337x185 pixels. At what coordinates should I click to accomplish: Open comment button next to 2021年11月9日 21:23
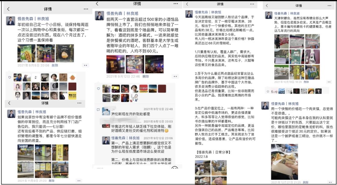[x=79, y=181]
